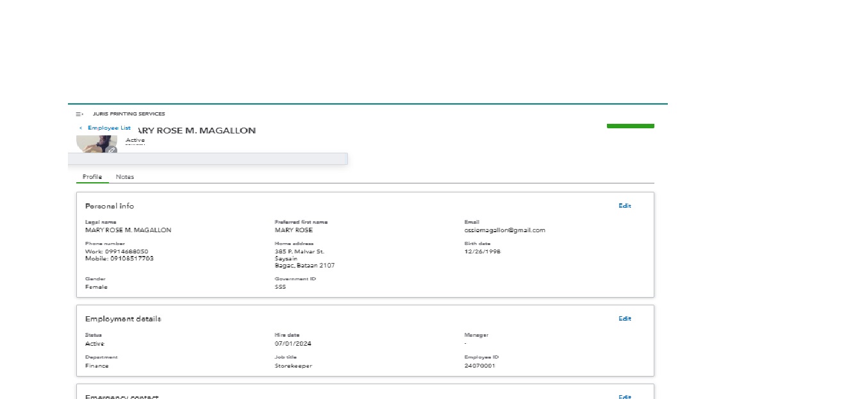Click the MARY ROSE M. MAGALLON heading
The width and height of the screenshot is (846, 399).
pyautogui.click(x=197, y=130)
